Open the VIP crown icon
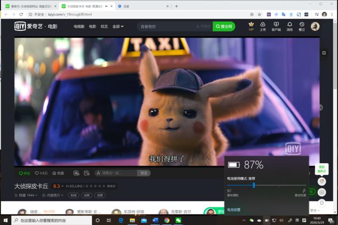 point(251,26)
